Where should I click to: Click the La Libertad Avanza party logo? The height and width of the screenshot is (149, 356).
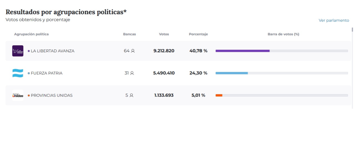pos(18,51)
